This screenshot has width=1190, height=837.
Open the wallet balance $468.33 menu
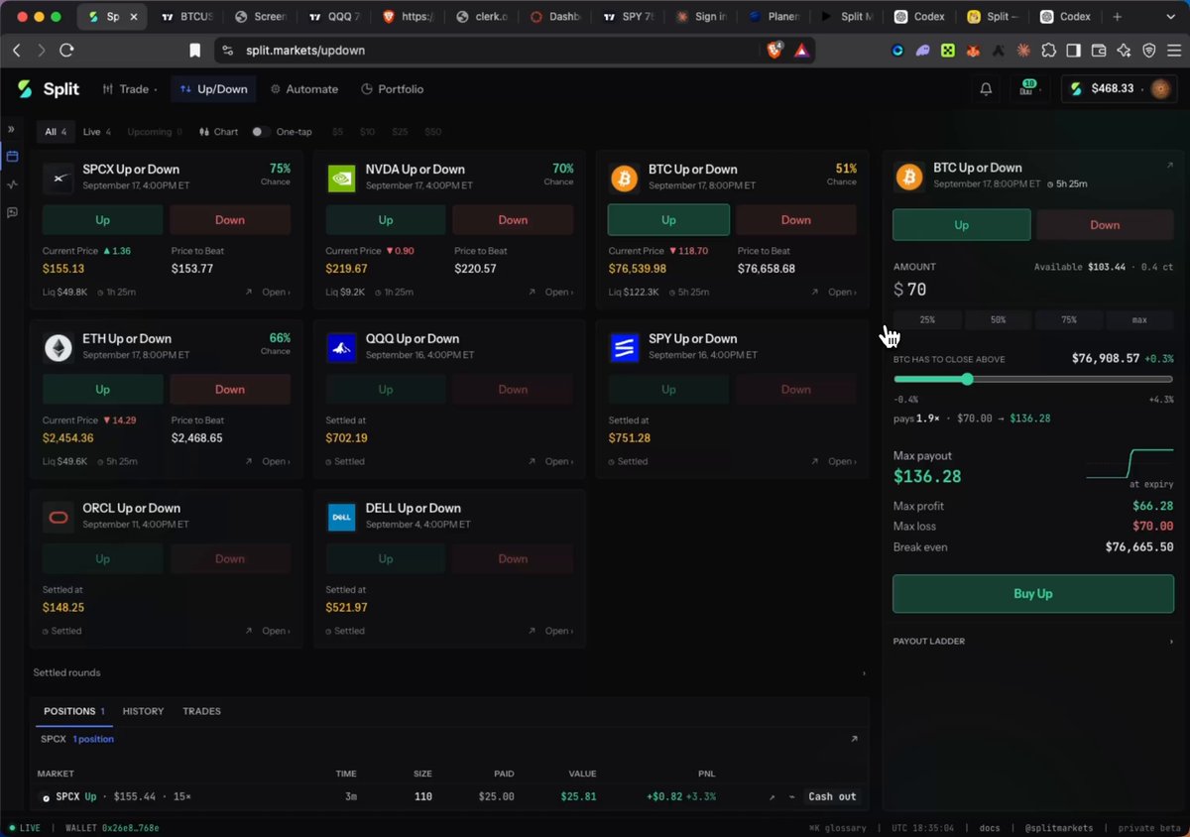click(1119, 89)
